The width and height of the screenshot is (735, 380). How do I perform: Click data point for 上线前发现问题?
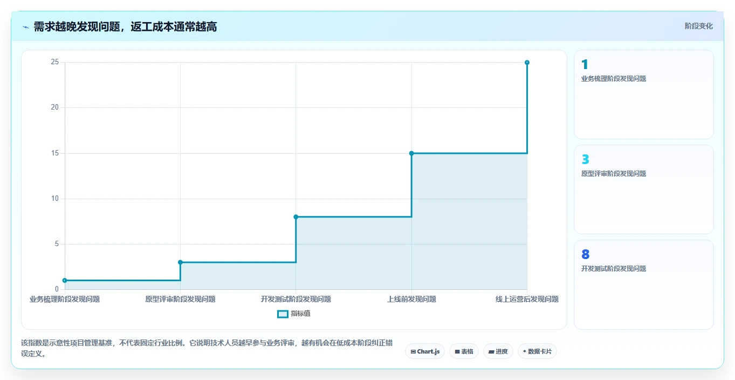(411, 153)
